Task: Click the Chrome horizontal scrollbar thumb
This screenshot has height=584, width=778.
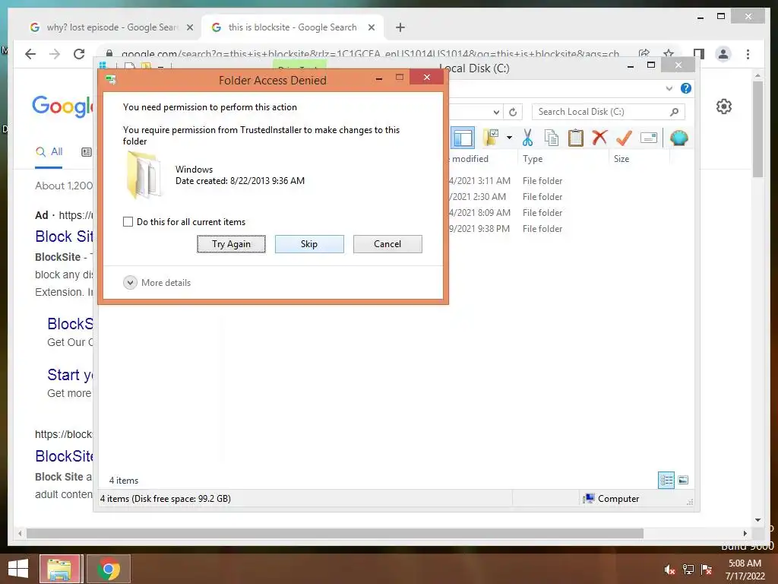Action: (x=335, y=533)
